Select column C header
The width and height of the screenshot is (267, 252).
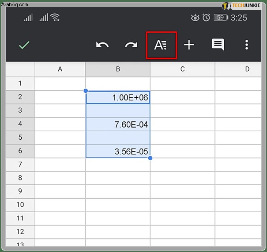tap(183, 69)
